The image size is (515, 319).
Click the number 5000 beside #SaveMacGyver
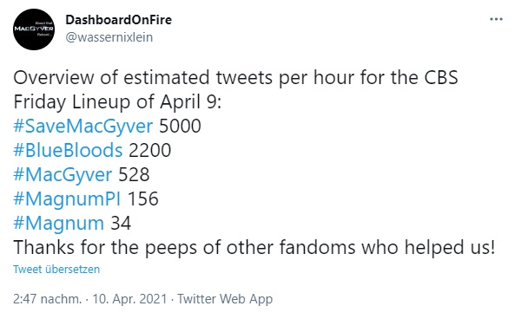(x=180, y=126)
